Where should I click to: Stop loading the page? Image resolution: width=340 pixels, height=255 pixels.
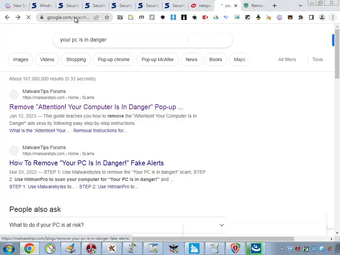pos(29,17)
